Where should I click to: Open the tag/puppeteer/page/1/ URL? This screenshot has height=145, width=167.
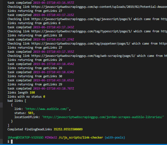pos(81,44)
